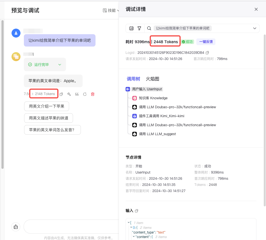
Task: Click the 结束时间 2024-10-30 14:51:35 value
Action: coord(159,185)
